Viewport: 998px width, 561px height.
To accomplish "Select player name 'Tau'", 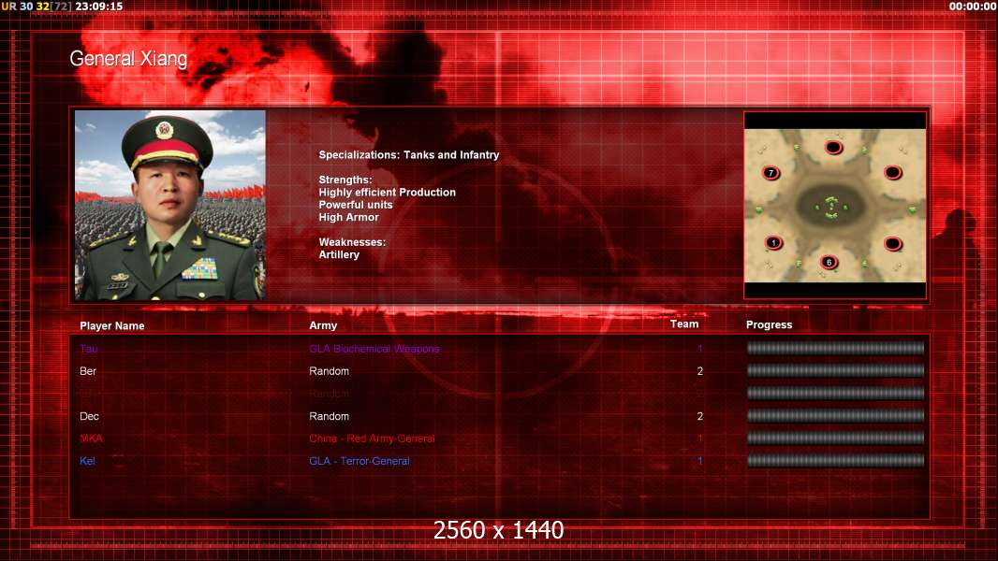I will pyautogui.click(x=88, y=348).
